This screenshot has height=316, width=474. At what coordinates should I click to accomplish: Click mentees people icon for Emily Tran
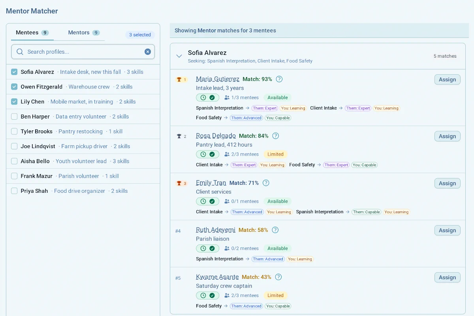point(227,201)
